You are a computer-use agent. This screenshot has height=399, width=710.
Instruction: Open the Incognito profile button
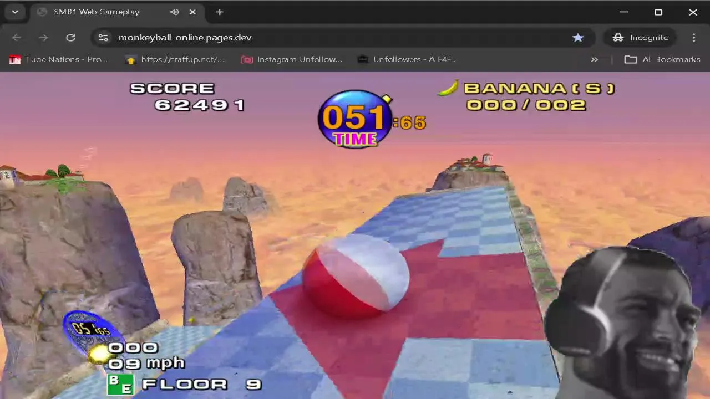(x=640, y=38)
